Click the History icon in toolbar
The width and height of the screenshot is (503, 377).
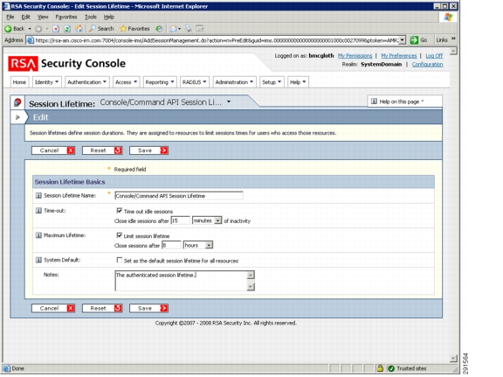(159, 29)
